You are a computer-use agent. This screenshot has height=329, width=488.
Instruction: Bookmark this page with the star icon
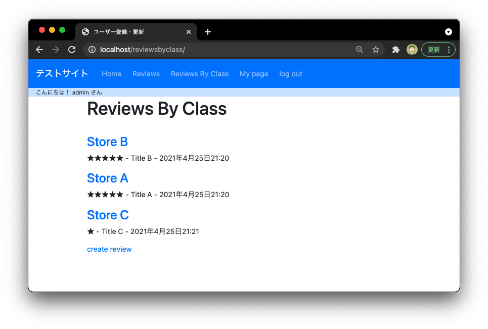tap(376, 50)
